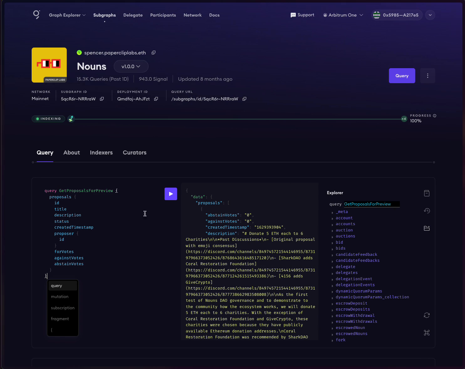Viewport: 465px width, 369px height.
Task: Open Delegate in top navigation
Action: (x=133, y=15)
